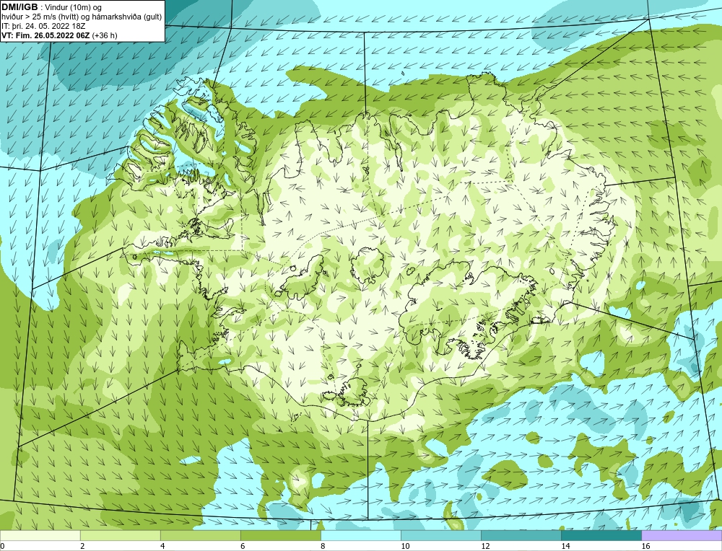Click the 8–10 m/s light cyan legend swatch
Image resolution: width=722 pixels, height=551 pixels.
tap(360, 535)
